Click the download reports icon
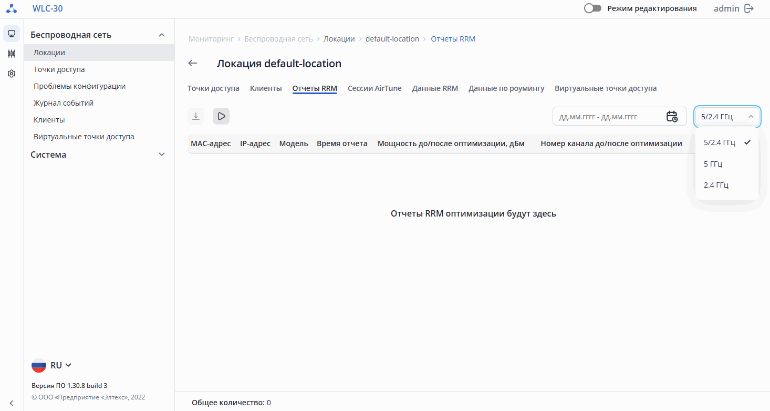 (196, 116)
